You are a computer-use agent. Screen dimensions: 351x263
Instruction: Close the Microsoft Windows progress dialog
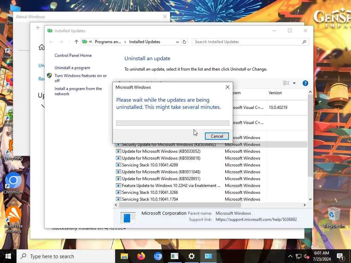pos(228,87)
